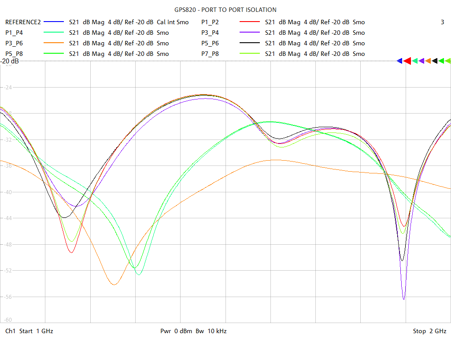The width and height of the screenshot is (451, 338).
Task: Select the black reference marker triangle
Action: (435, 61)
